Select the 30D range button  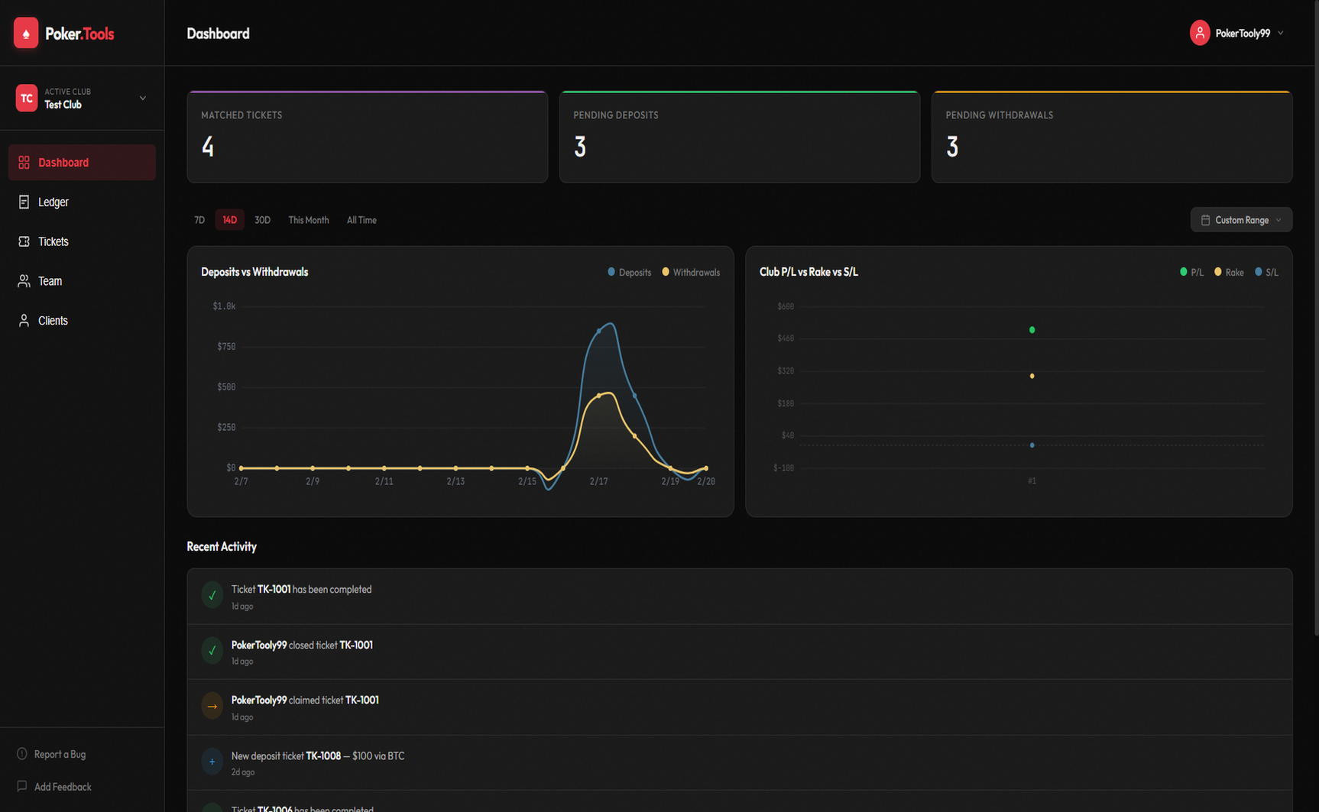pos(262,220)
